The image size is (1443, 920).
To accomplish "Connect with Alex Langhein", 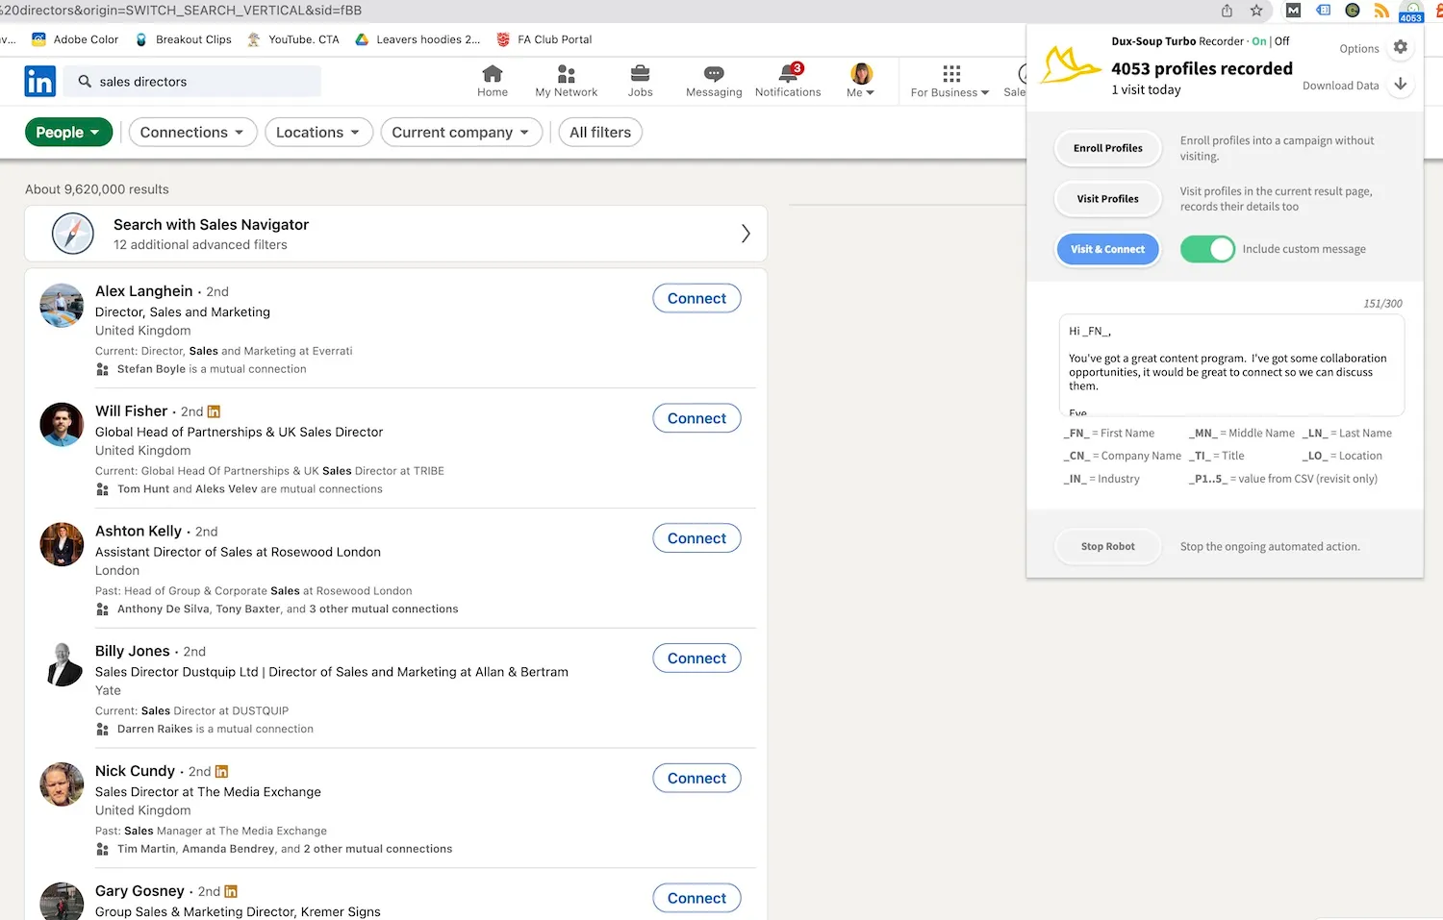I will click(x=696, y=298).
